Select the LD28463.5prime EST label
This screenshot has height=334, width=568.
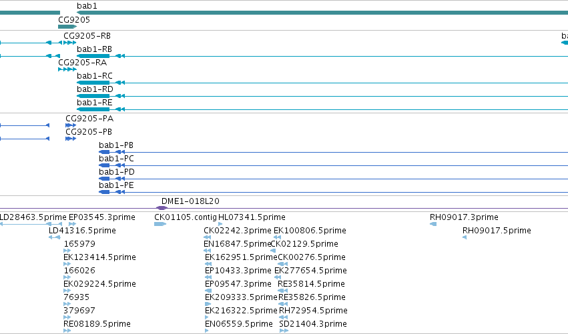point(33,217)
